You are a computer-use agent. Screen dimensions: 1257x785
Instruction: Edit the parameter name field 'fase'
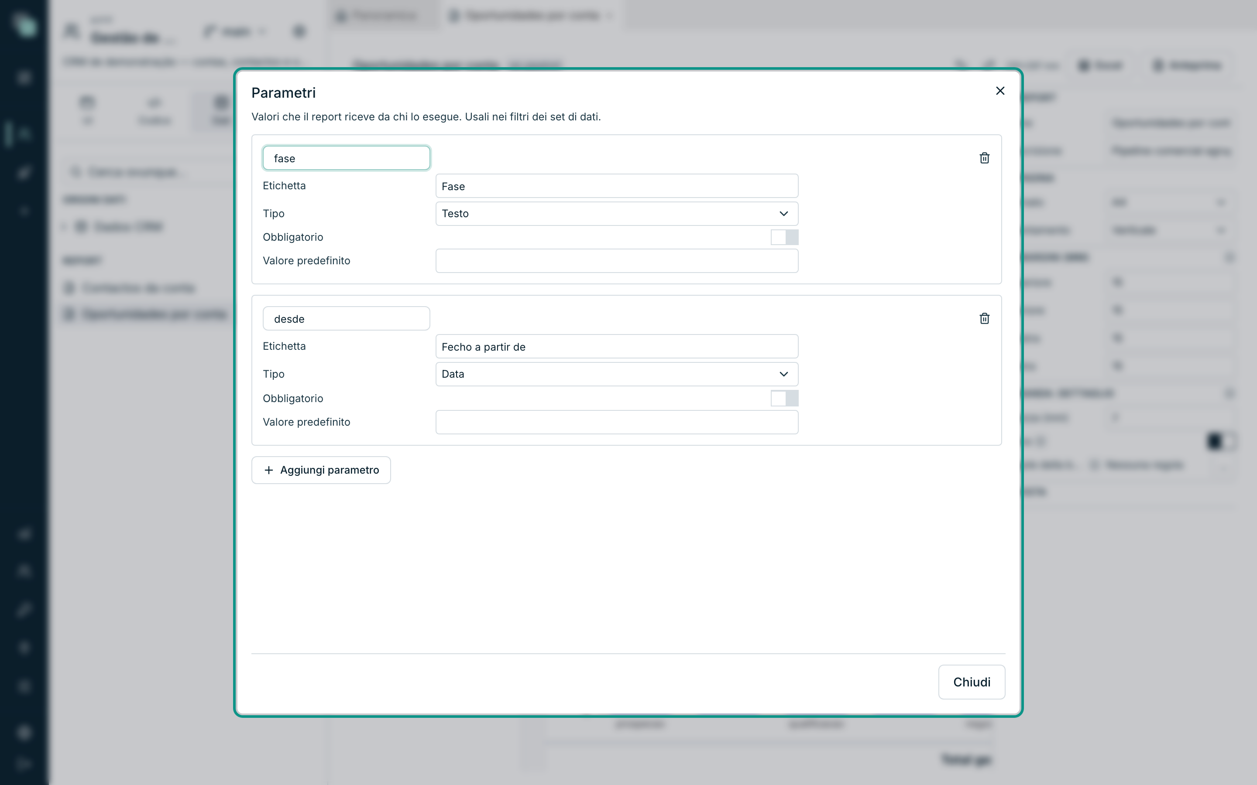[x=347, y=158]
